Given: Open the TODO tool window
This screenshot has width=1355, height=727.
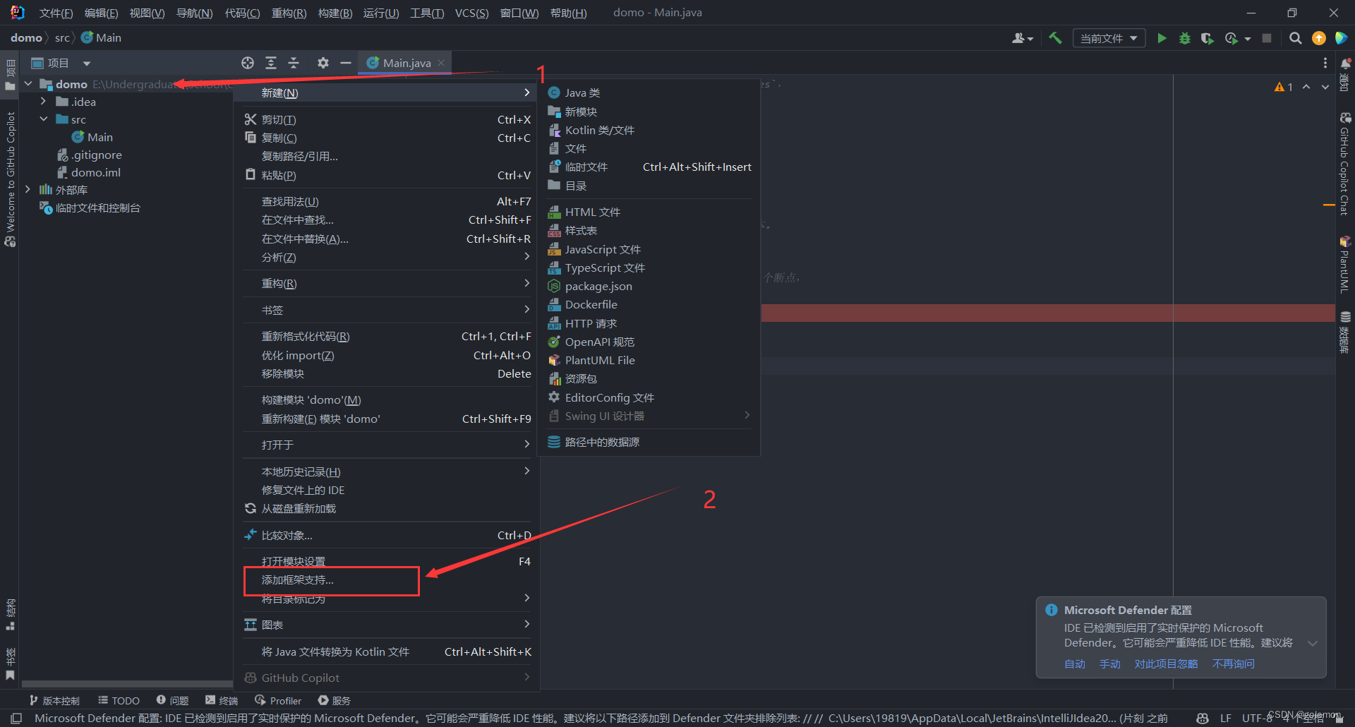Looking at the screenshot, I should (x=119, y=700).
